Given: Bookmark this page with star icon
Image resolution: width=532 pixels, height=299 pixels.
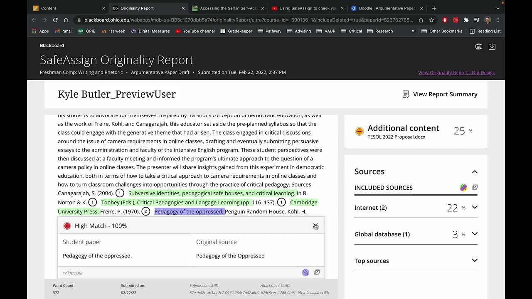Looking at the screenshot, I should (431, 20).
